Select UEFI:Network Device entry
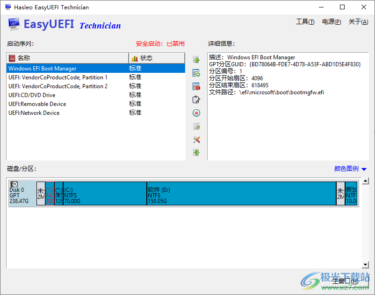The width and height of the screenshot is (375, 295). click(96, 112)
